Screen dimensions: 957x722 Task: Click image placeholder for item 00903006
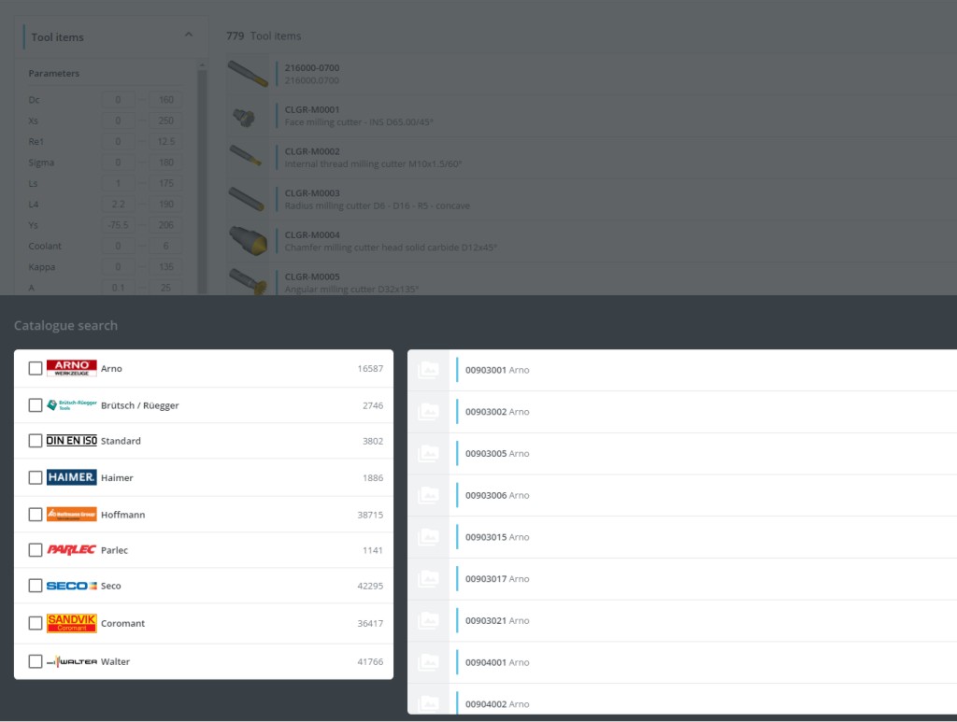pyautogui.click(x=428, y=495)
